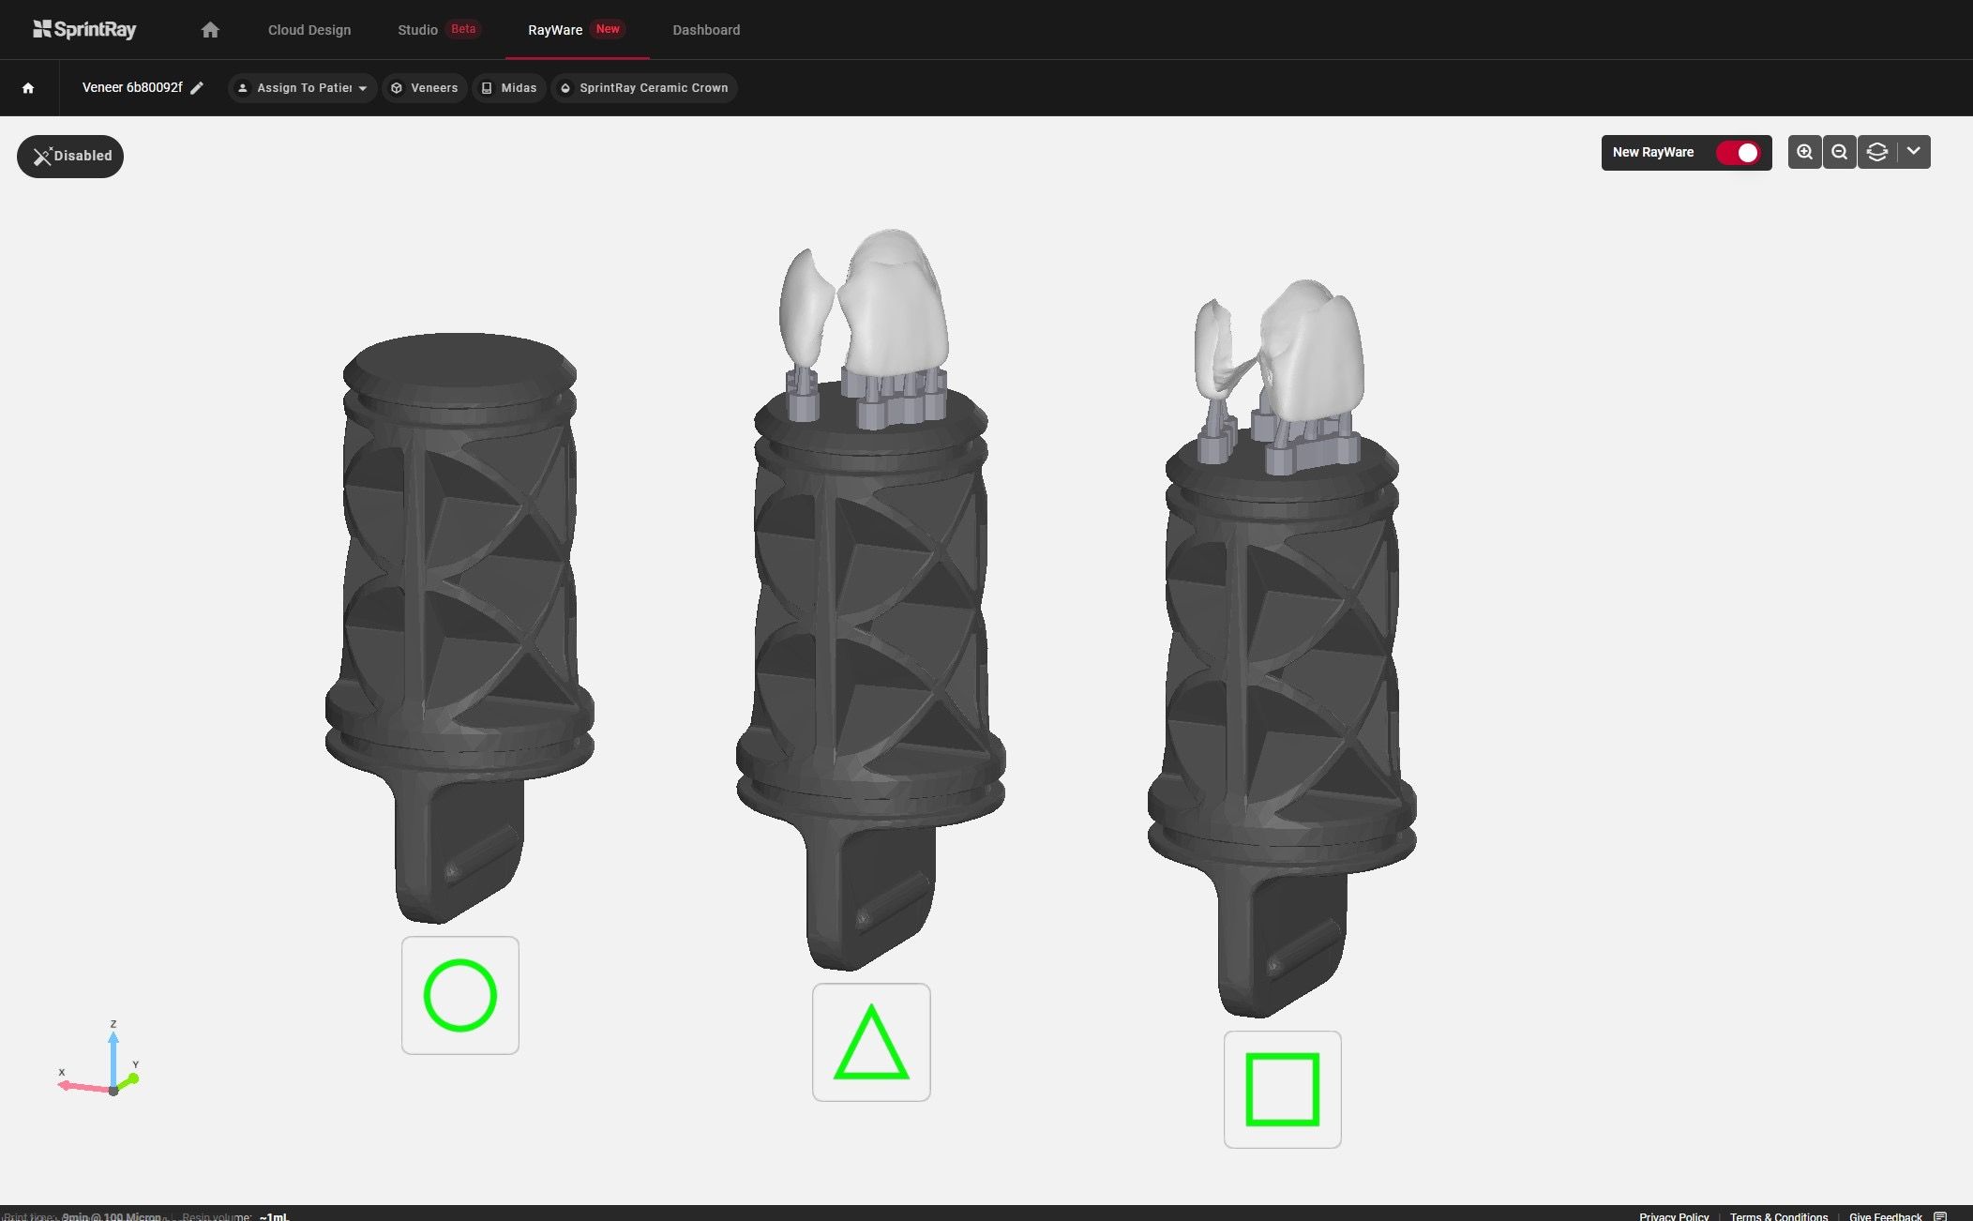Open the Assign To Patient dropdown

pyautogui.click(x=303, y=88)
